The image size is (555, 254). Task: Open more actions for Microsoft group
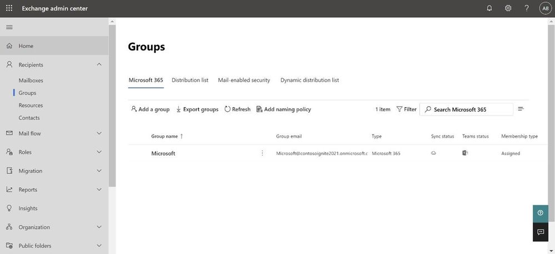tap(262, 153)
